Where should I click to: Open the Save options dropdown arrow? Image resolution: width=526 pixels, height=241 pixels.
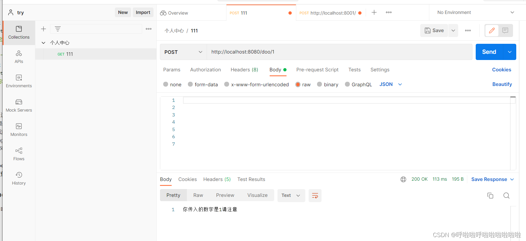click(x=453, y=30)
